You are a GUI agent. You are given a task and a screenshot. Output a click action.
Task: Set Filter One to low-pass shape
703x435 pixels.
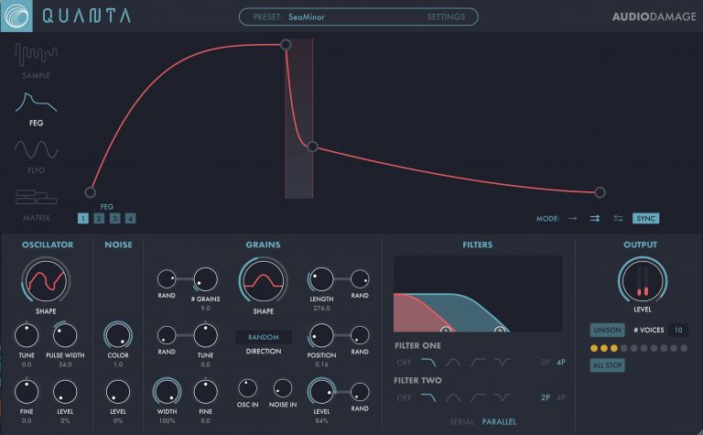click(x=428, y=362)
